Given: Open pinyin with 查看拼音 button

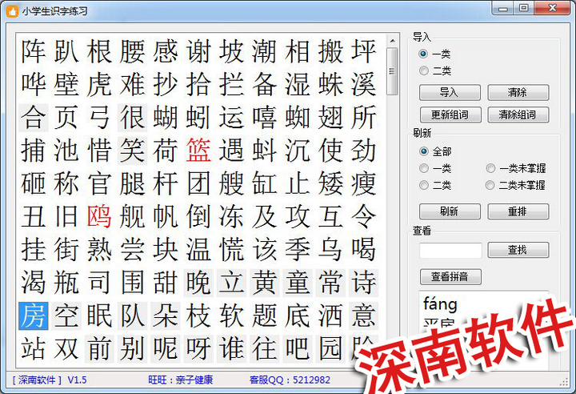Looking at the screenshot, I should [x=450, y=276].
